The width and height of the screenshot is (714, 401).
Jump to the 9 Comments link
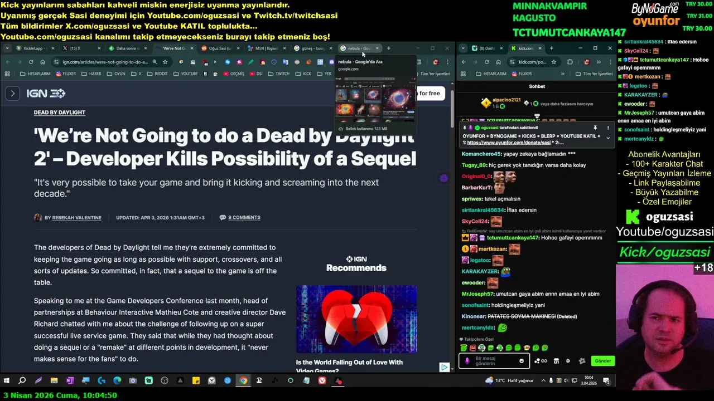(244, 217)
